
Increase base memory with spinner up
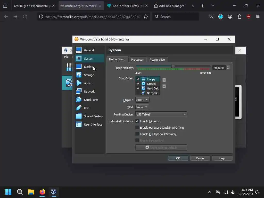228,67
